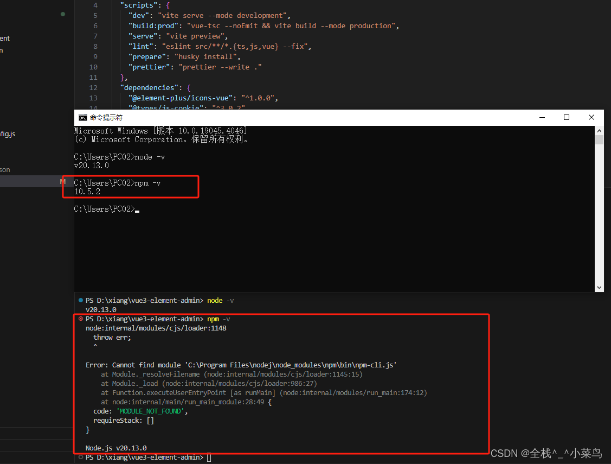Click the MODULE_NOT_FOUND error code text
This screenshot has height=464, width=611.
pos(150,411)
